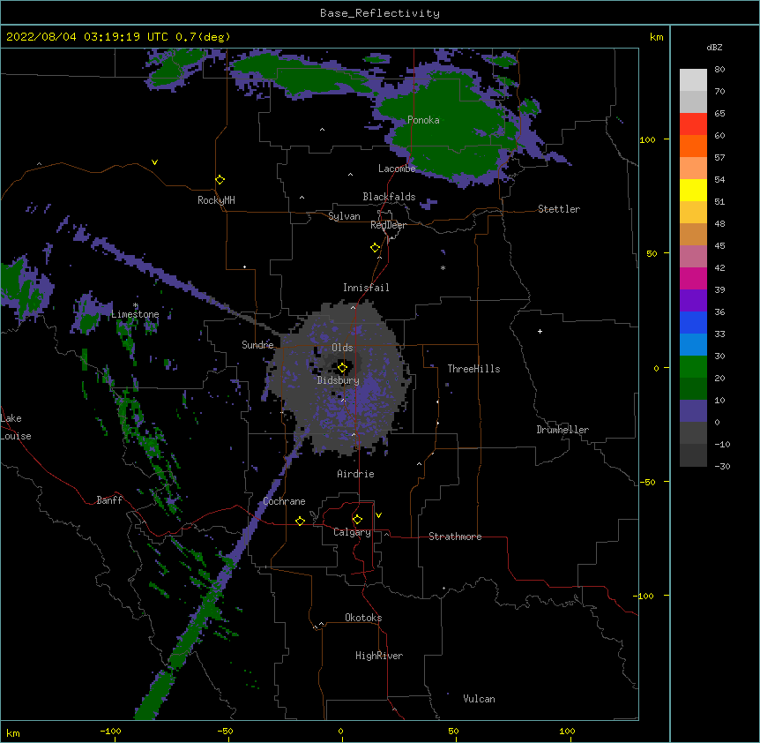Click the yellow V marker northeast of Calgary
This screenshot has width=760, height=743.
click(x=378, y=515)
